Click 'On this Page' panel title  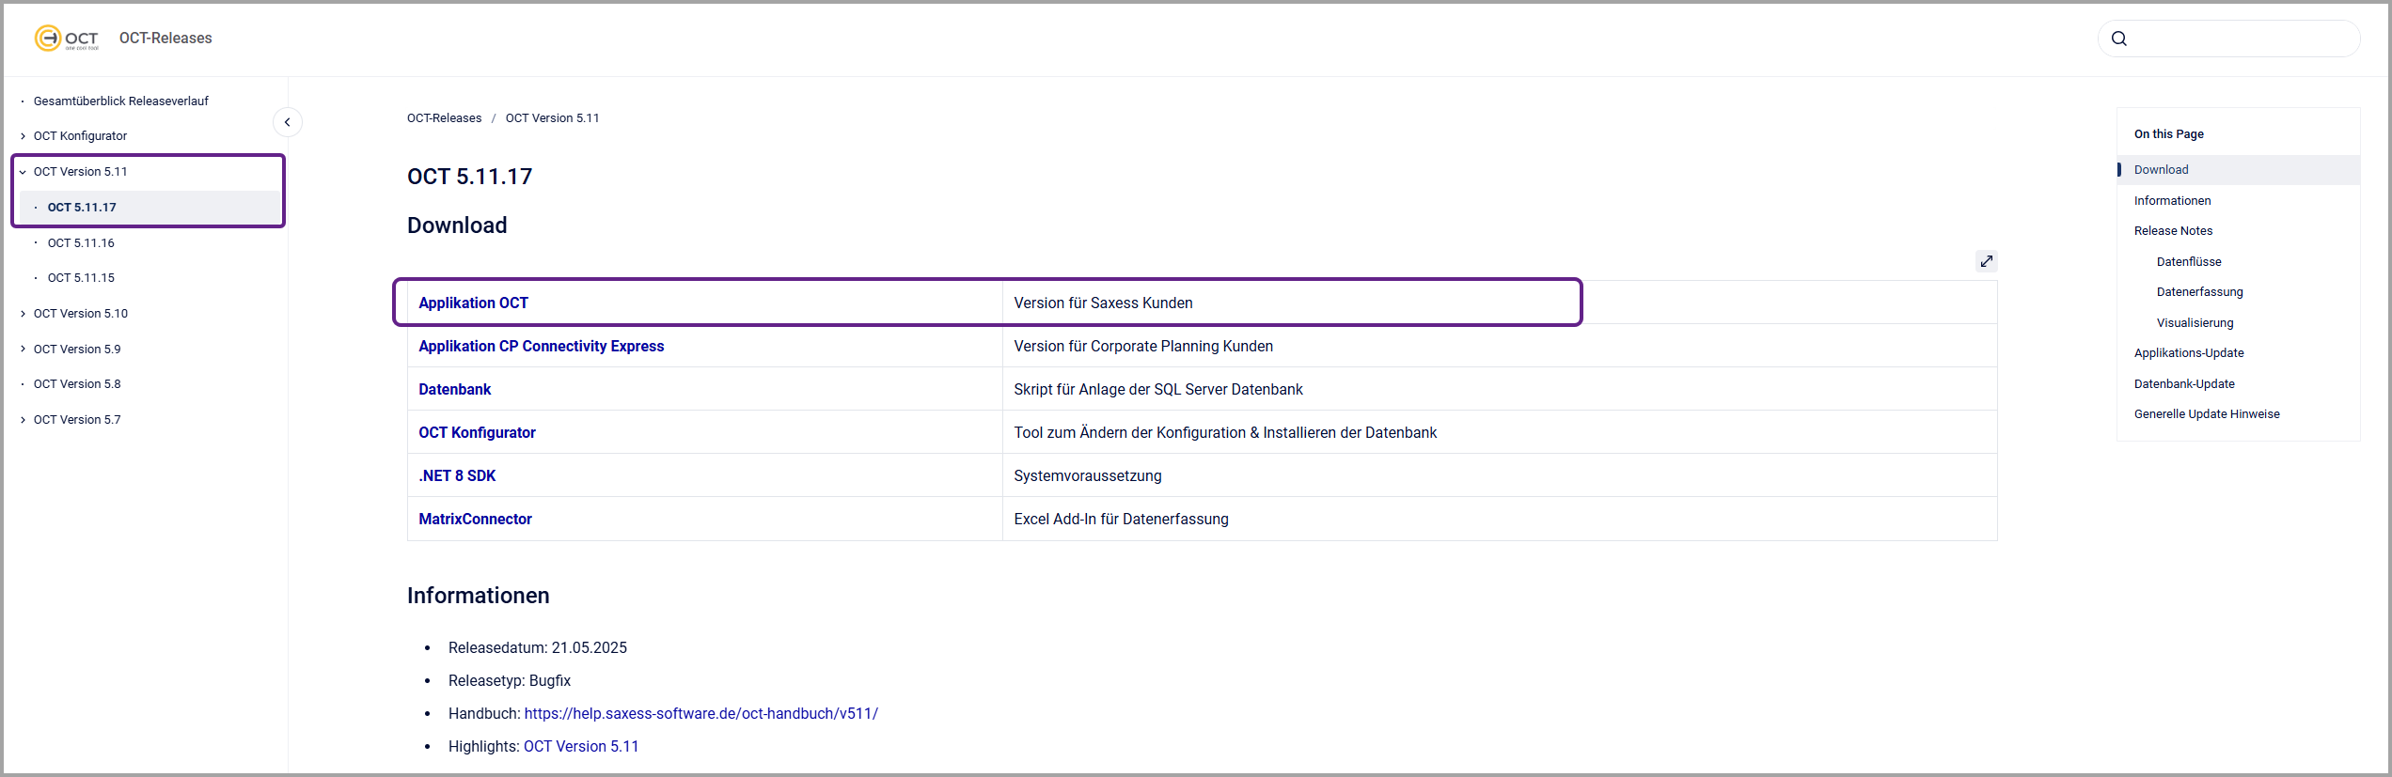[x=2168, y=134]
